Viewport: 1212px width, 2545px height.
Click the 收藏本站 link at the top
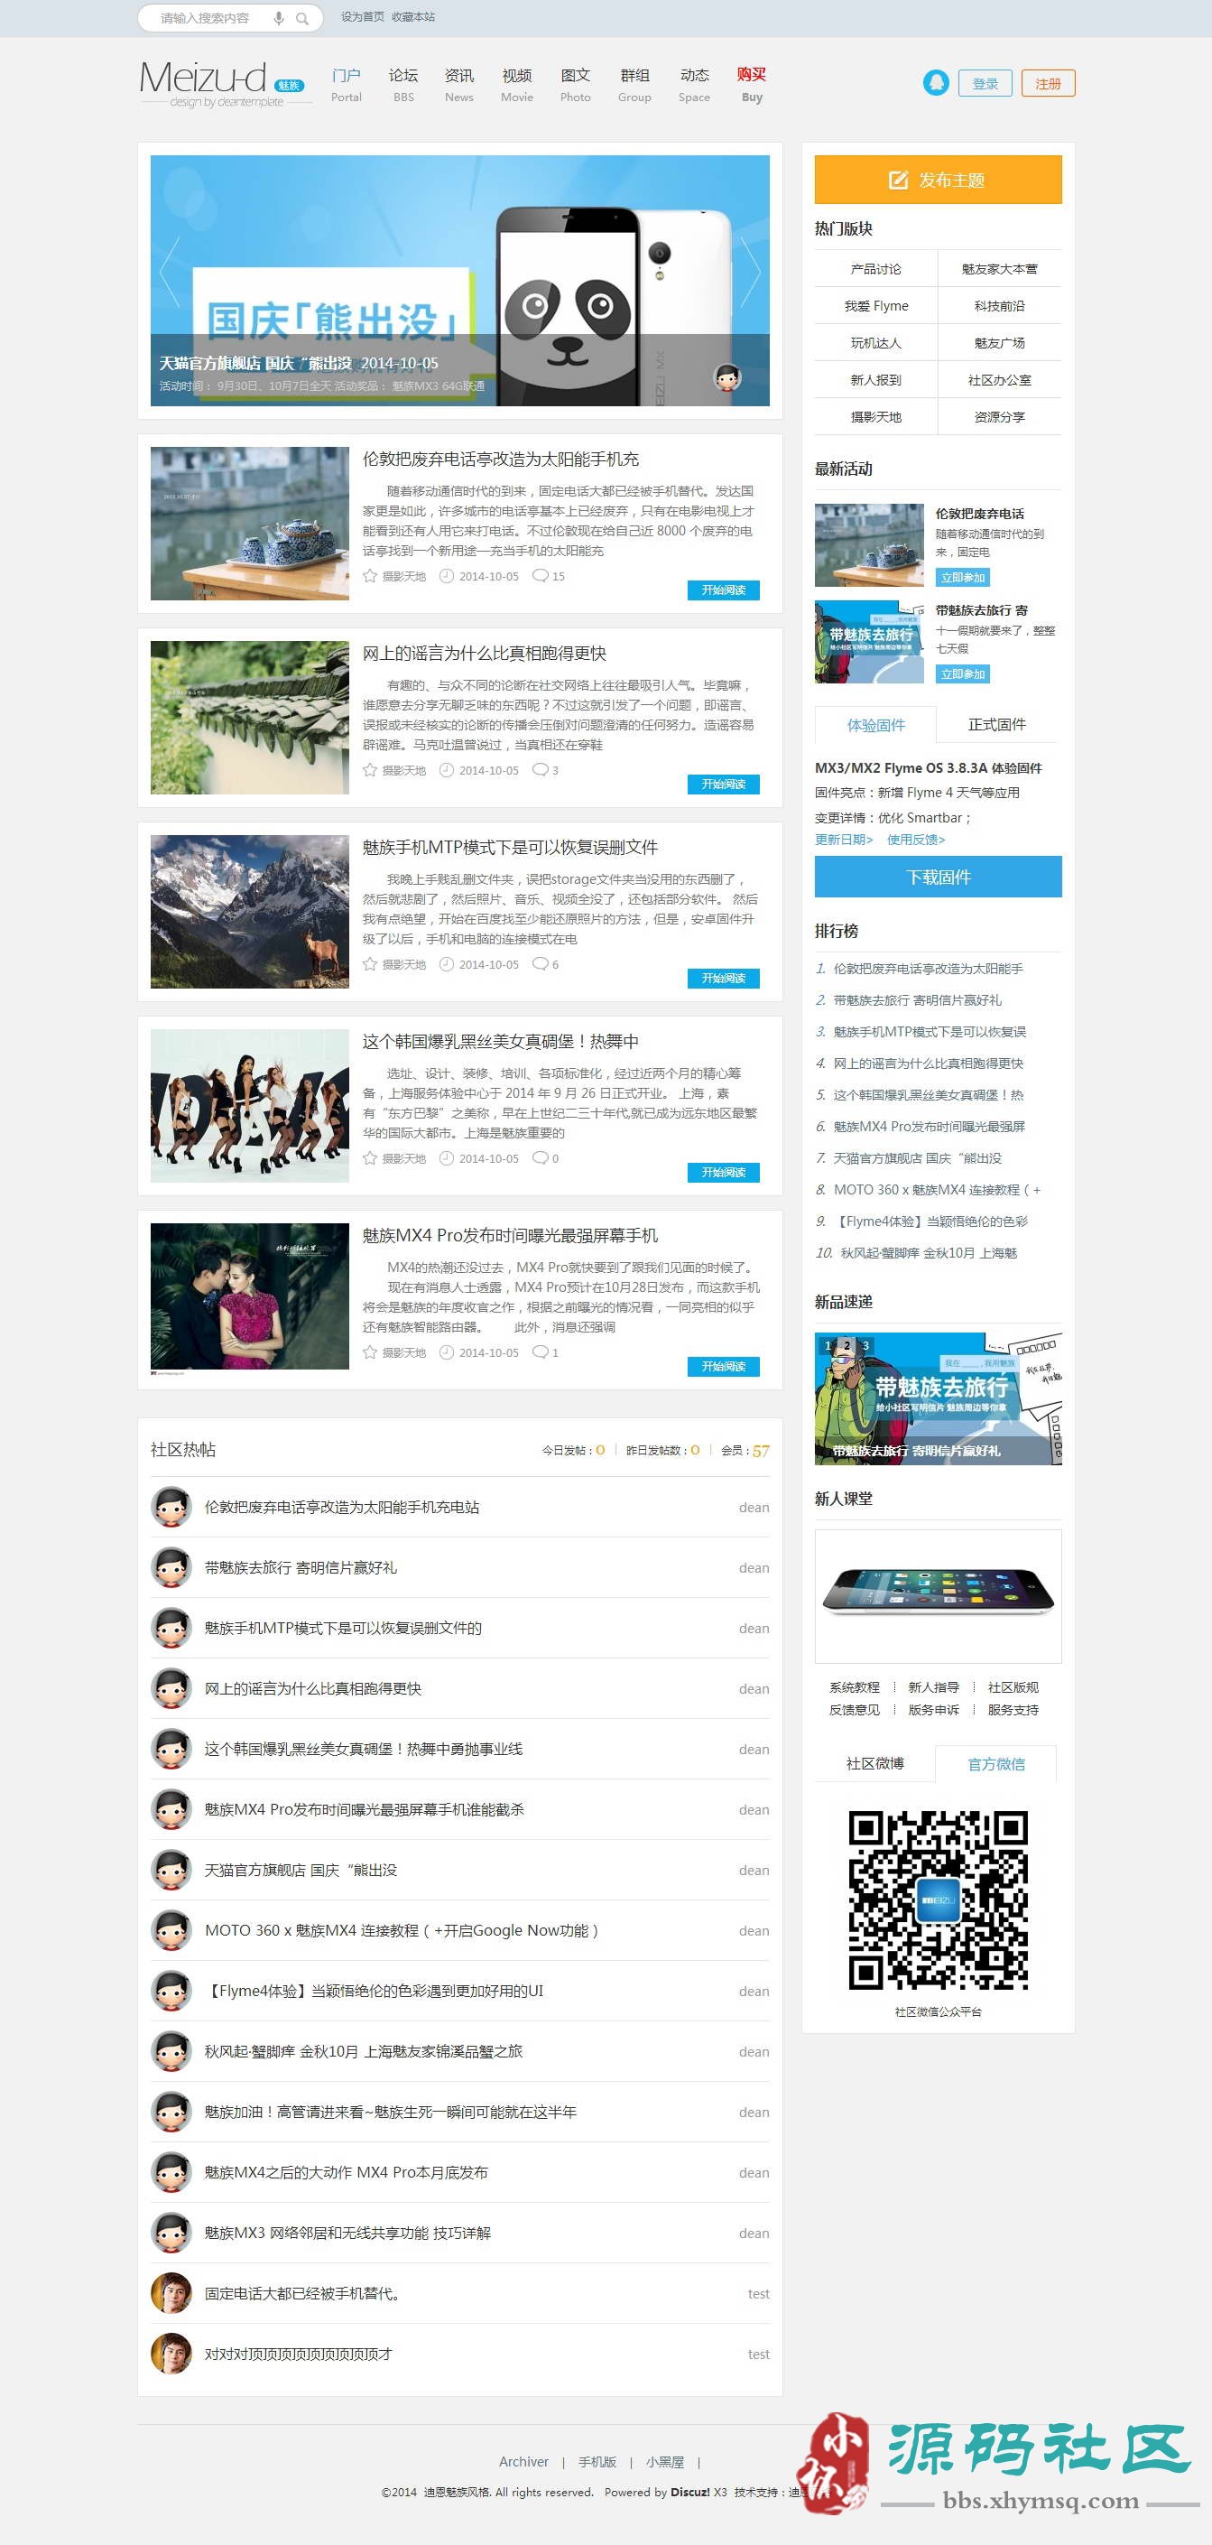click(413, 17)
